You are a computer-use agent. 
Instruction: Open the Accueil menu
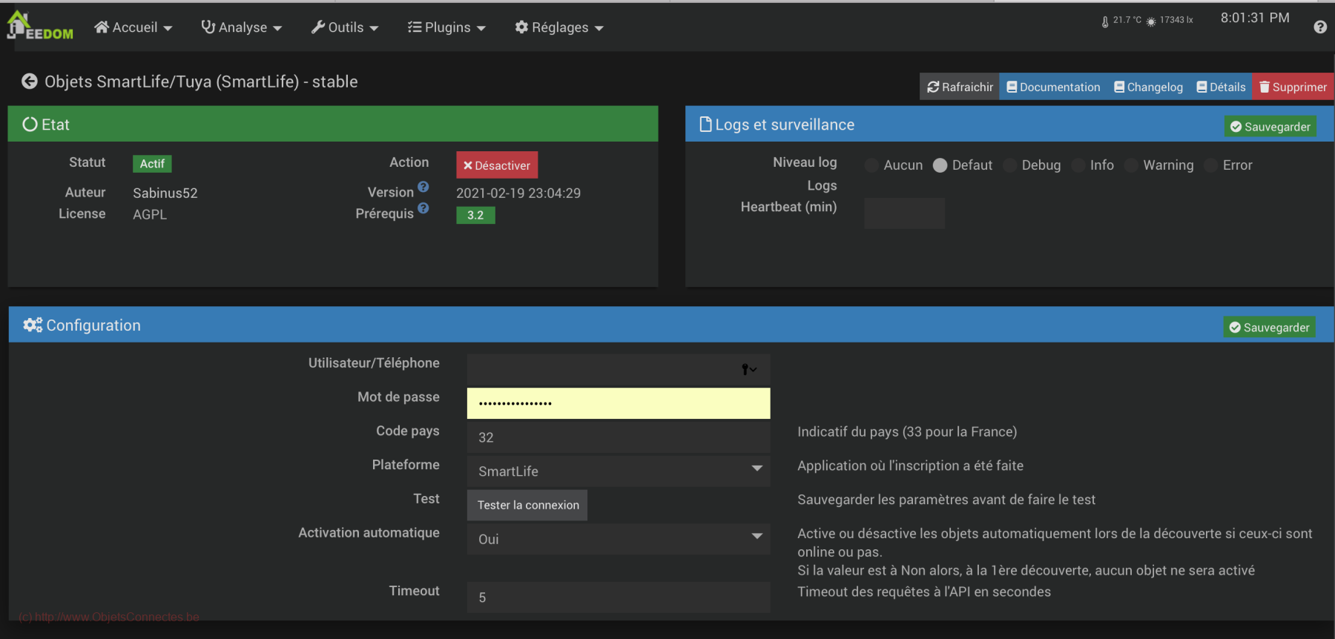[x=133, y=27]
